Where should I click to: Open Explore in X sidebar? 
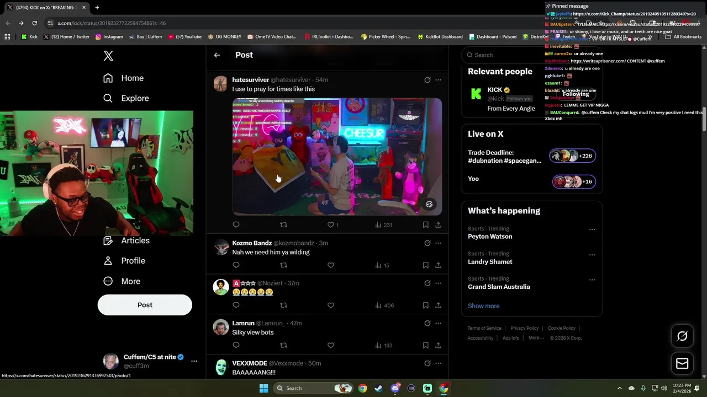click(126, 98)
